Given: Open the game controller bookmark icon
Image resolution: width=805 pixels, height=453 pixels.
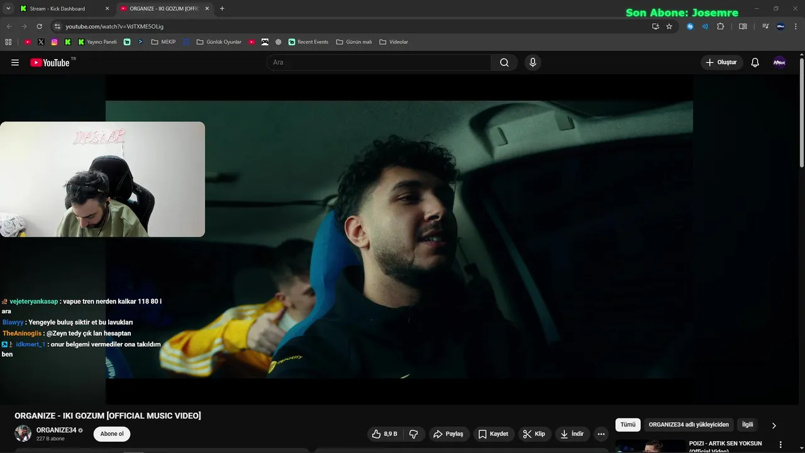Looking at the screenshot, I should 265,42.
